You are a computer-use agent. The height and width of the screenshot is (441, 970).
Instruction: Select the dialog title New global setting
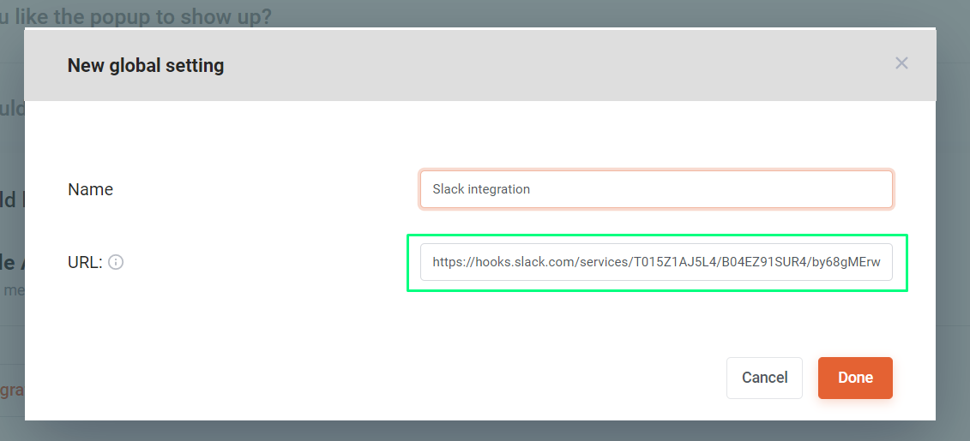click(x=146, y=65)
